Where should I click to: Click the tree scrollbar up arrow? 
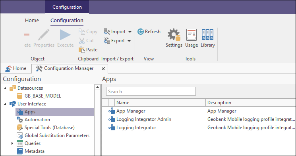click(x=97, y=87)
